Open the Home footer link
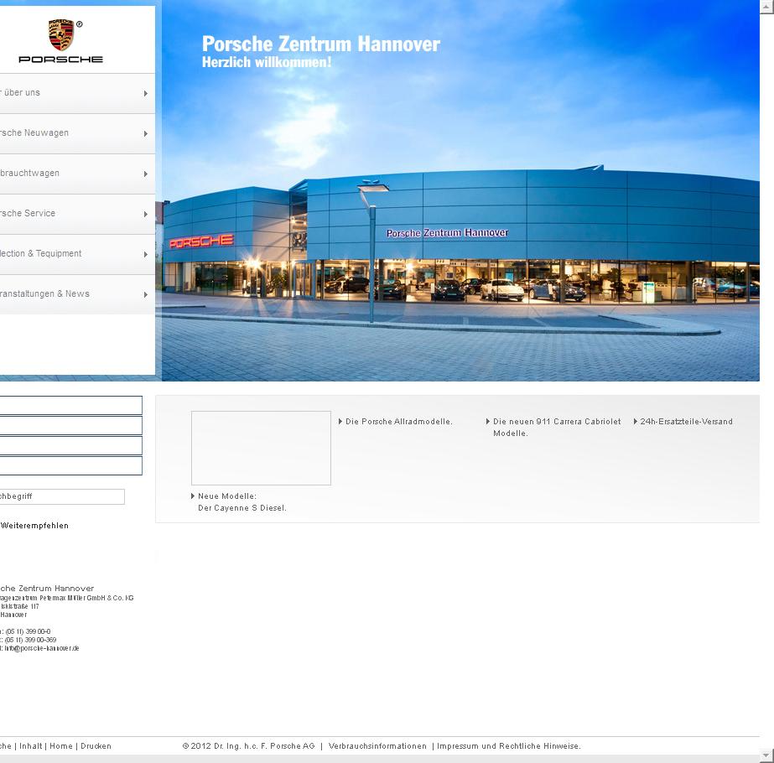 (61, 746)
